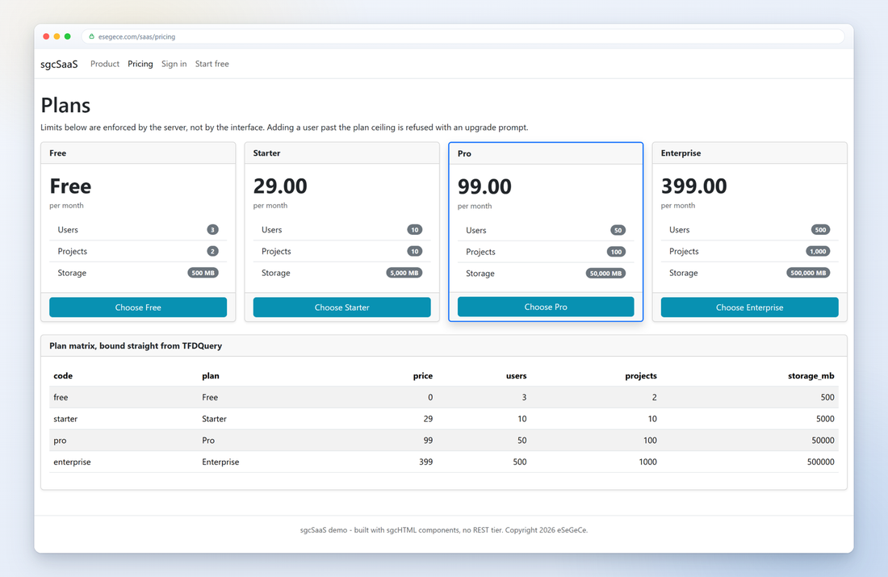Click the code column header

(63, 376)
